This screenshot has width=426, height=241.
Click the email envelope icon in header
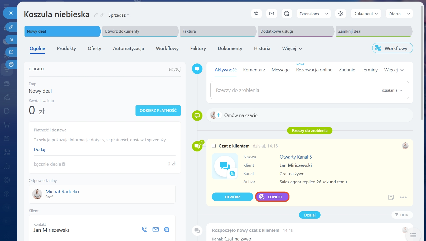272,14
